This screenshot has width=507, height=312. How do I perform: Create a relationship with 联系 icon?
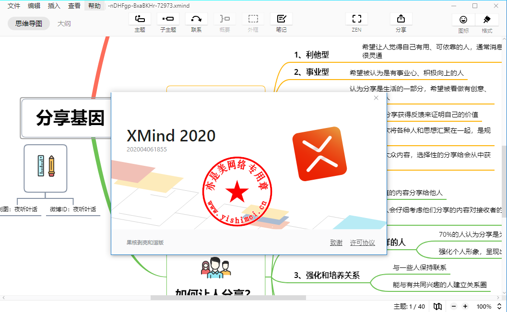pos(196,19)
